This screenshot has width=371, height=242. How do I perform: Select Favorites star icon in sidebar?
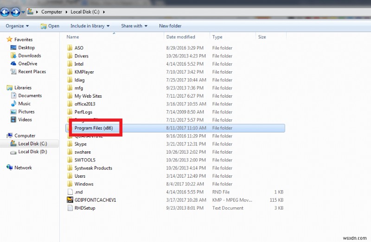tap(9, 39)
